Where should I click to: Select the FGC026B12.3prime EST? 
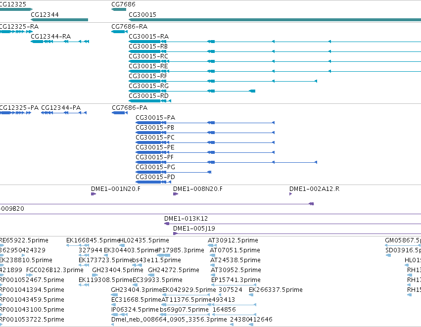[x=30, y=275]
